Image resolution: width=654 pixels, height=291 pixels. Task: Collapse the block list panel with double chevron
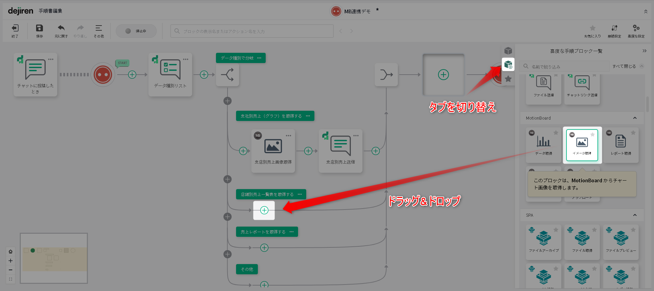pyautogui.click(x=644, y=51)
